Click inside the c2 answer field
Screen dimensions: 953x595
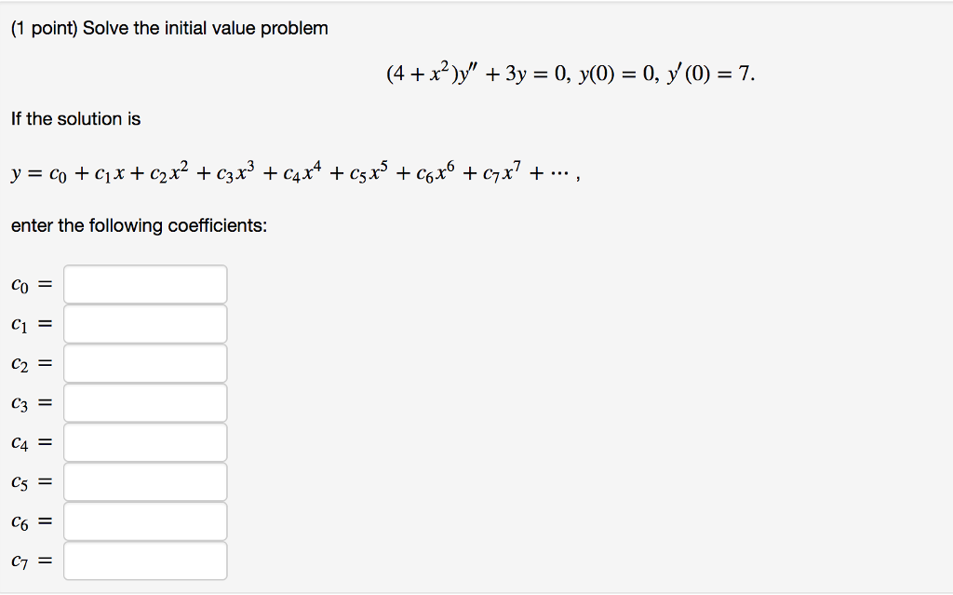(145, 363)
